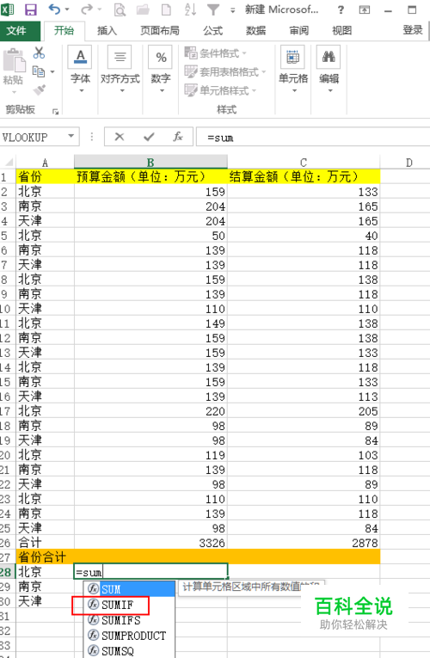
Task: Confirm formula entry with checkmark icon
Action: (149, 137)
